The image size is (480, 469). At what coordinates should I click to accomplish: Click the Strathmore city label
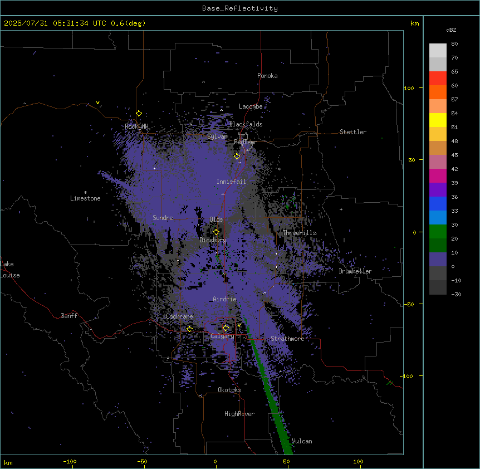(x=287, y=339)
